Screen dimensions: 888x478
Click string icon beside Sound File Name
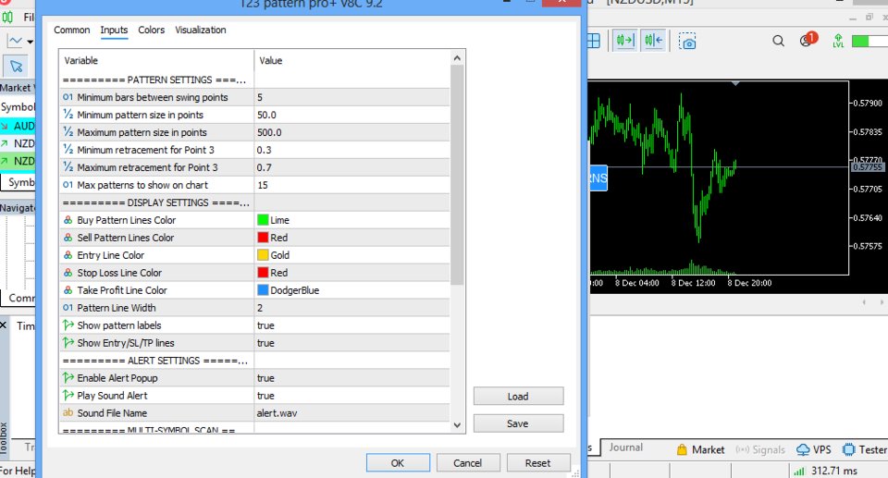click(x=68, y=413)
